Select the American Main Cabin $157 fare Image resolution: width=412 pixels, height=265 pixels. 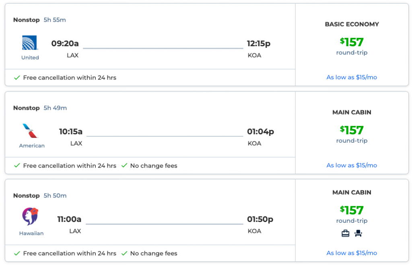click(352, 130)
